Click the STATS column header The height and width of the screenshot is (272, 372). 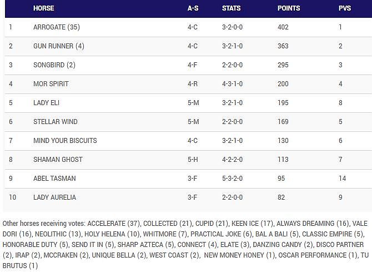click(x=232, y=8)
